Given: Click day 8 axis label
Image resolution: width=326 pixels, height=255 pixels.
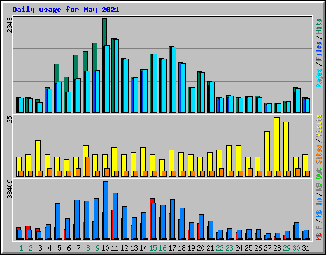Looking at the screenshot, I should tap(88, 248).
